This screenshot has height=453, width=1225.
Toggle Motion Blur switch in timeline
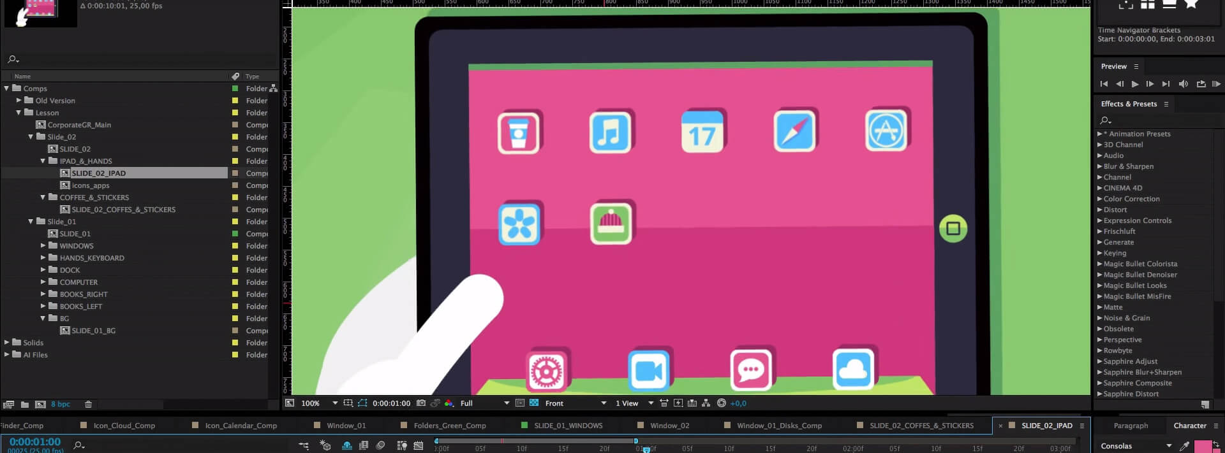(x=381, y=446)
